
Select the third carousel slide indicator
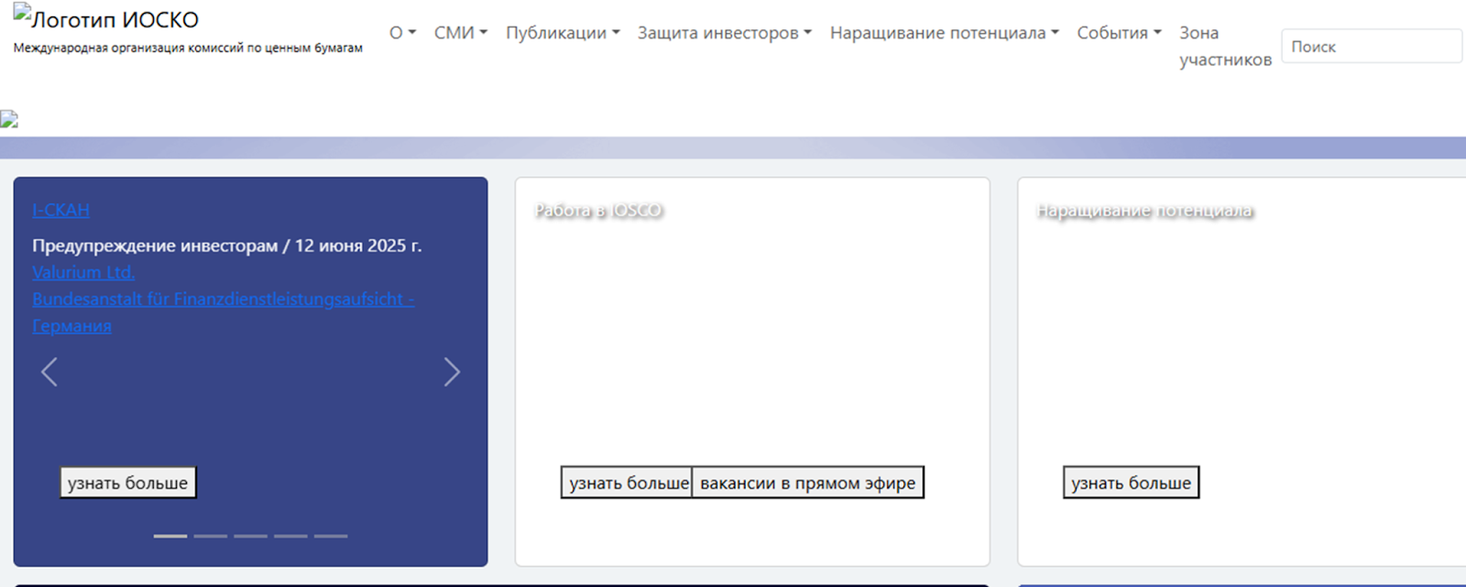(250, 536)
